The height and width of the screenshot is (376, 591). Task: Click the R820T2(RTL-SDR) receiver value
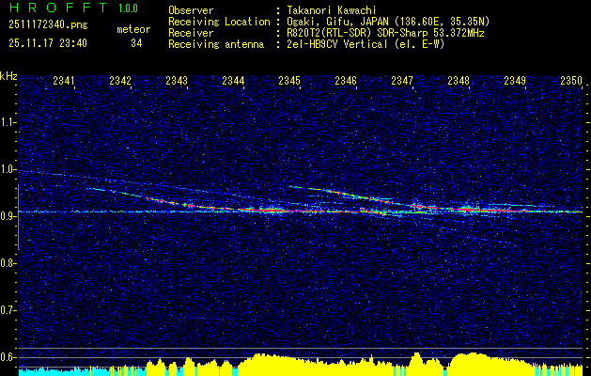pos(385,33)
